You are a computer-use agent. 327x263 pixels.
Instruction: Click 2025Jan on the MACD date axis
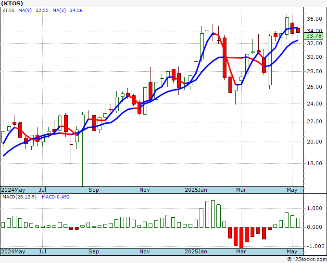196,251
